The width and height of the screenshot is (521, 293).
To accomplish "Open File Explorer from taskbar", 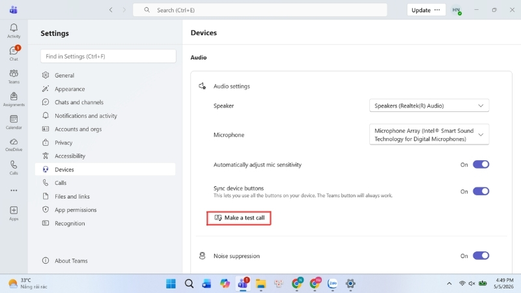I will point(261,283).
